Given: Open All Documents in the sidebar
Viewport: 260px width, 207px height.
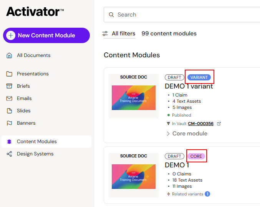Looking at the screenshot, I should [x=34, y=55].
